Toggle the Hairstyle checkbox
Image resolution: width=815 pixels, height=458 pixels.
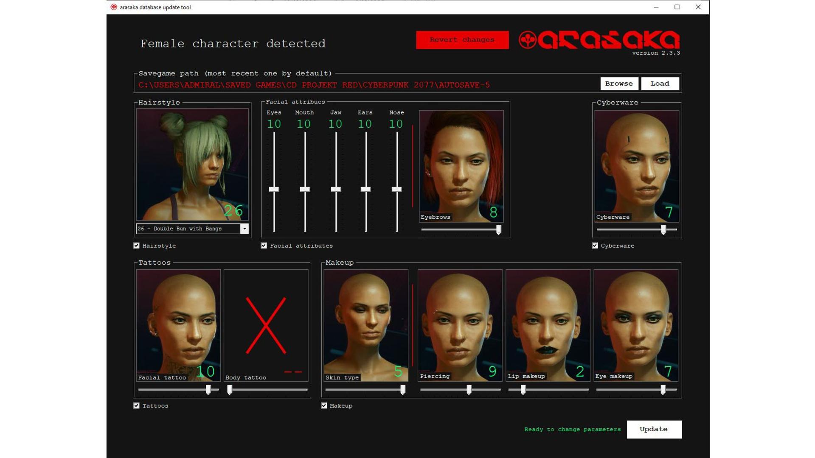(x=137, y=246)
